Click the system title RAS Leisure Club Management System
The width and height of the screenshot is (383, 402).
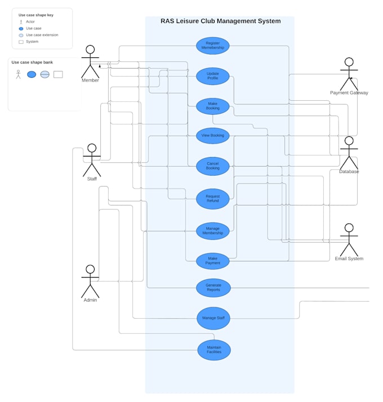click(x=221, y=21)
